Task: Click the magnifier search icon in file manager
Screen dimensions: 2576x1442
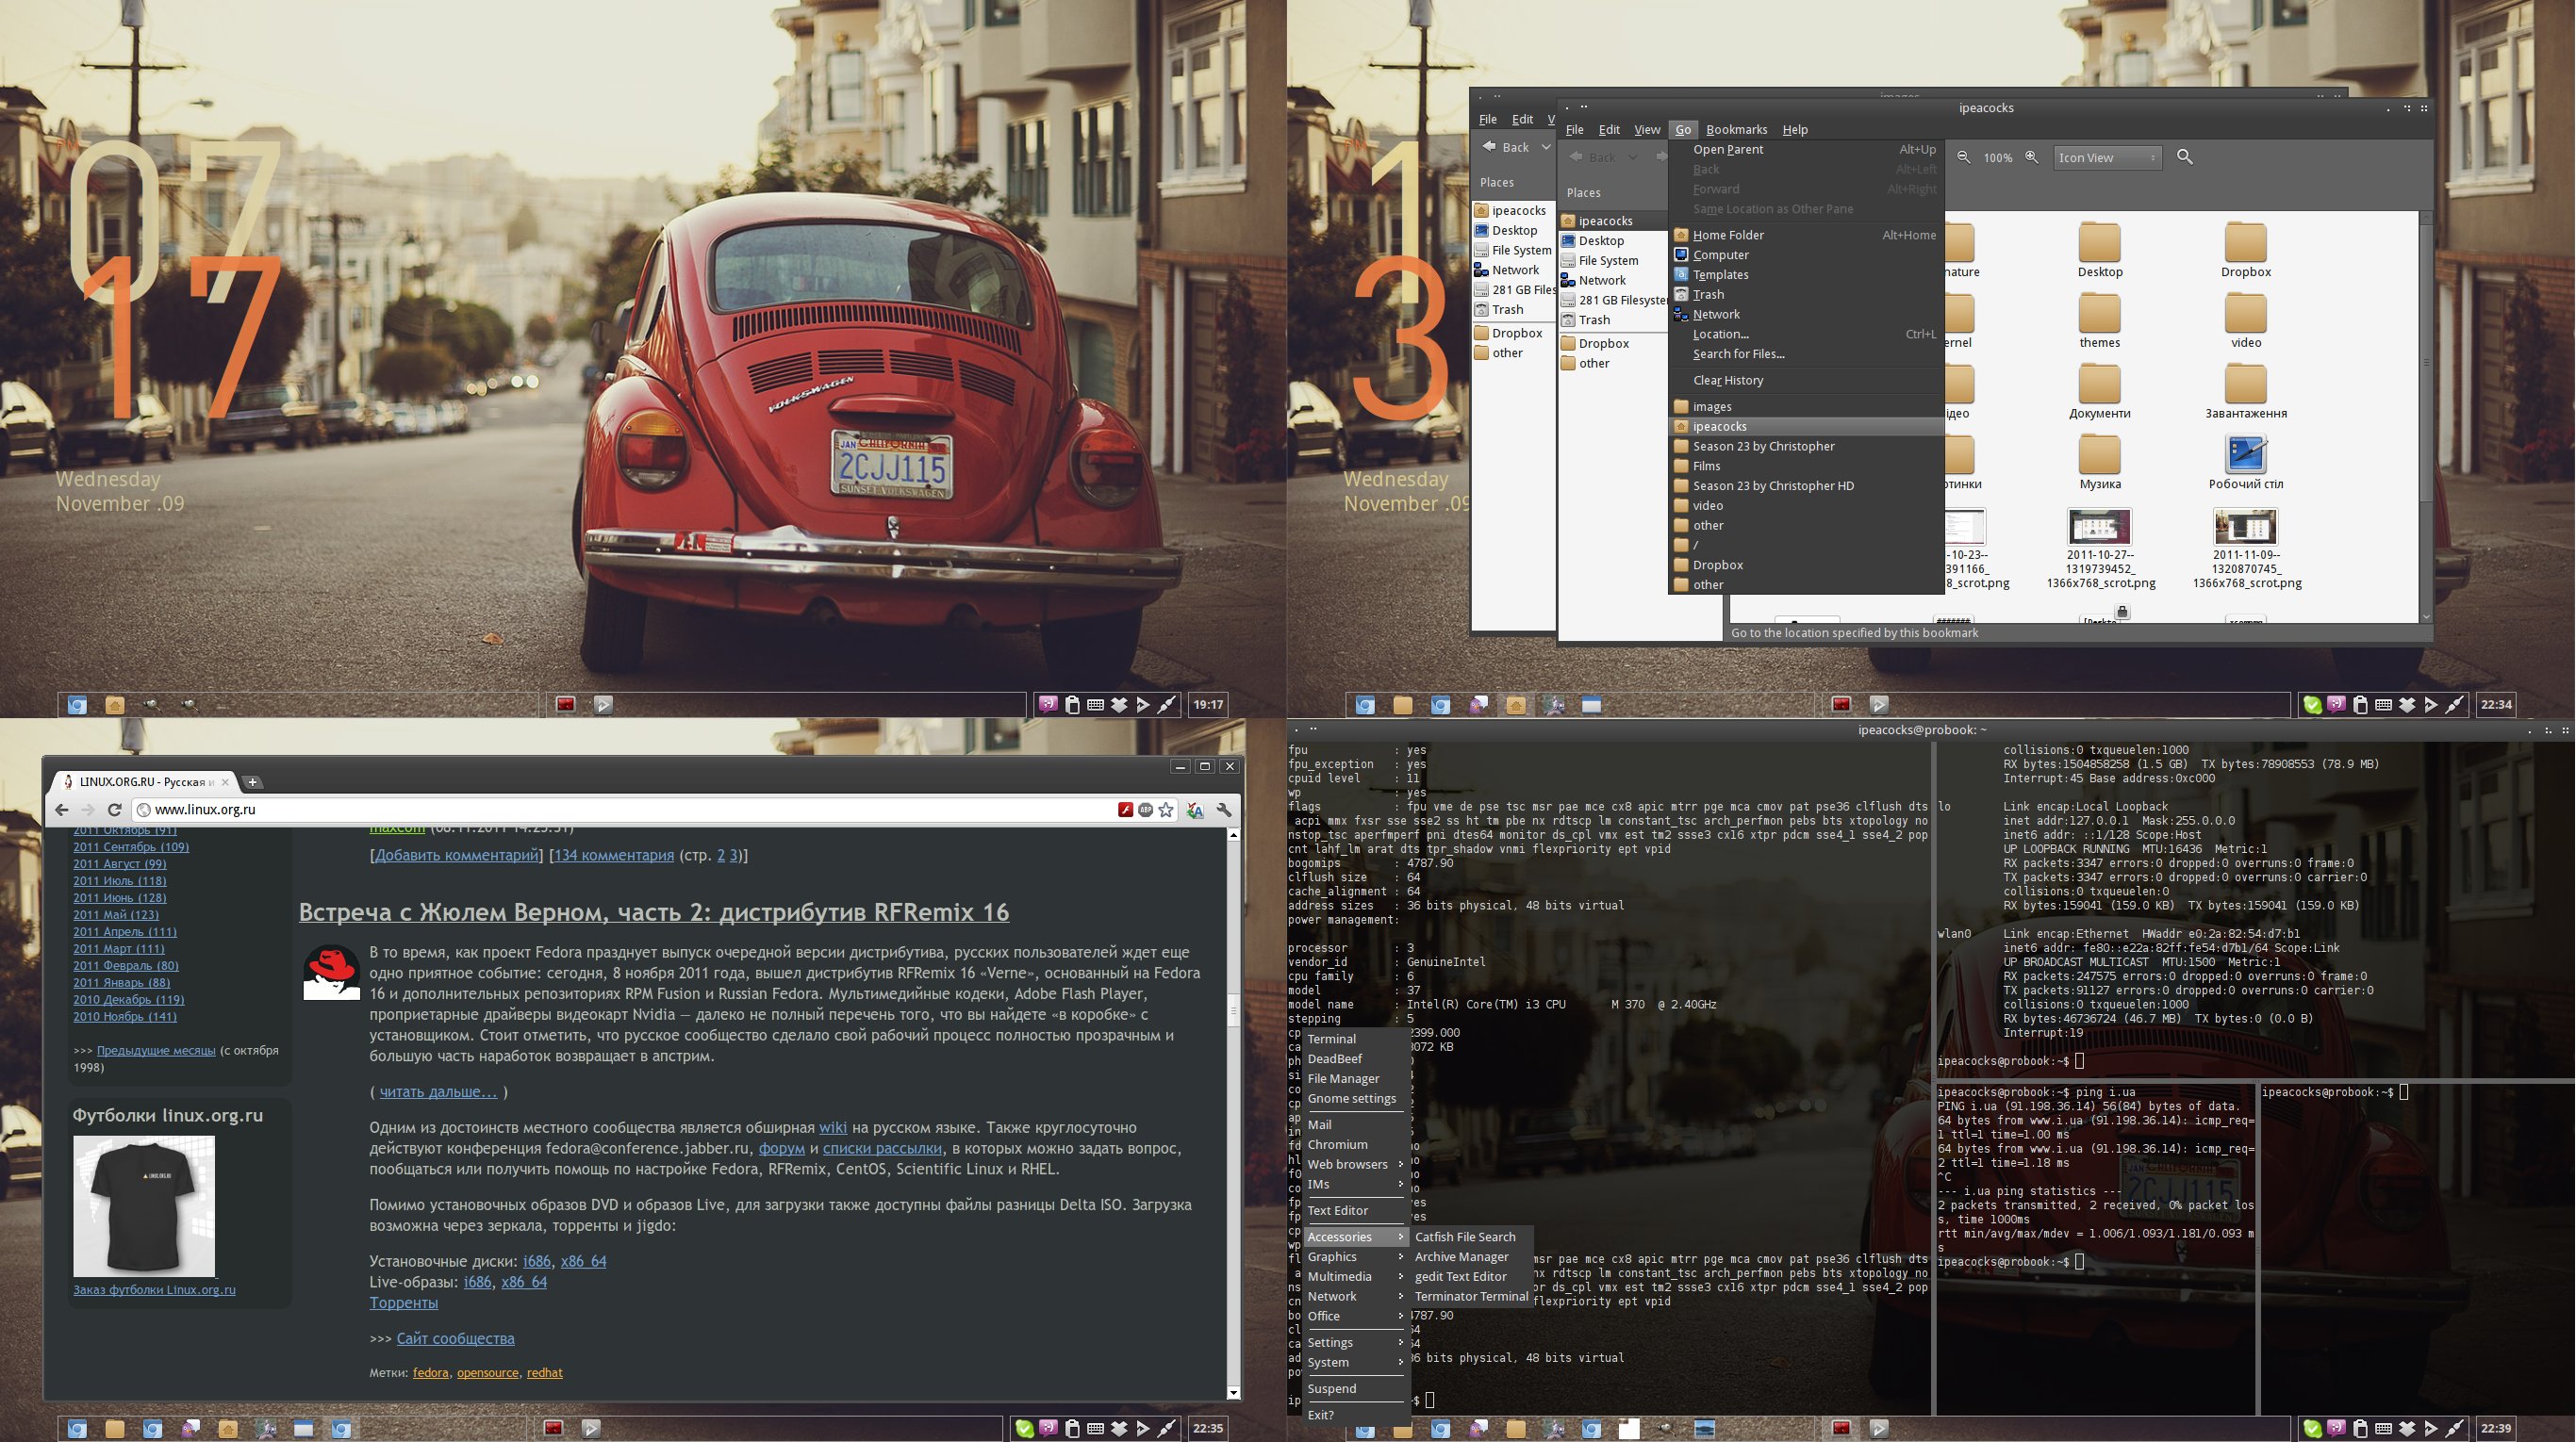Action: pyautogui.click(x=2185, y=156)
